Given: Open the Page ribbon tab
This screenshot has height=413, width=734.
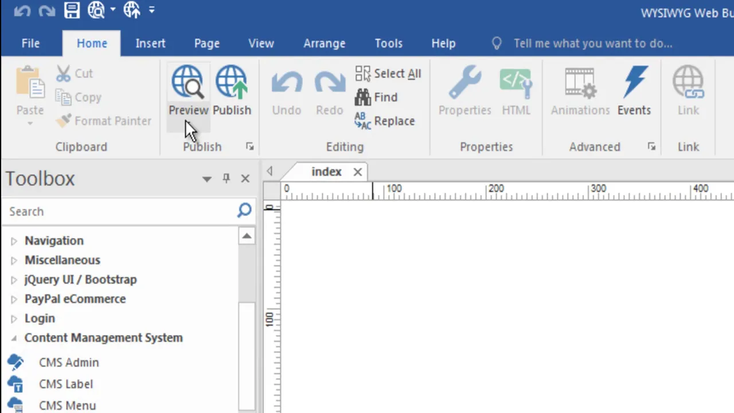Looking at the screenshot, I should [x=206, y=44].
